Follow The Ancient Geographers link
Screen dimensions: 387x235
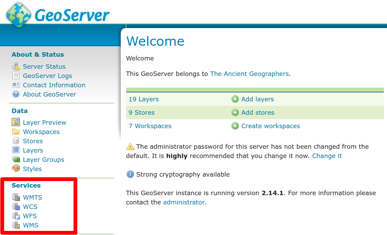[249, 74]
